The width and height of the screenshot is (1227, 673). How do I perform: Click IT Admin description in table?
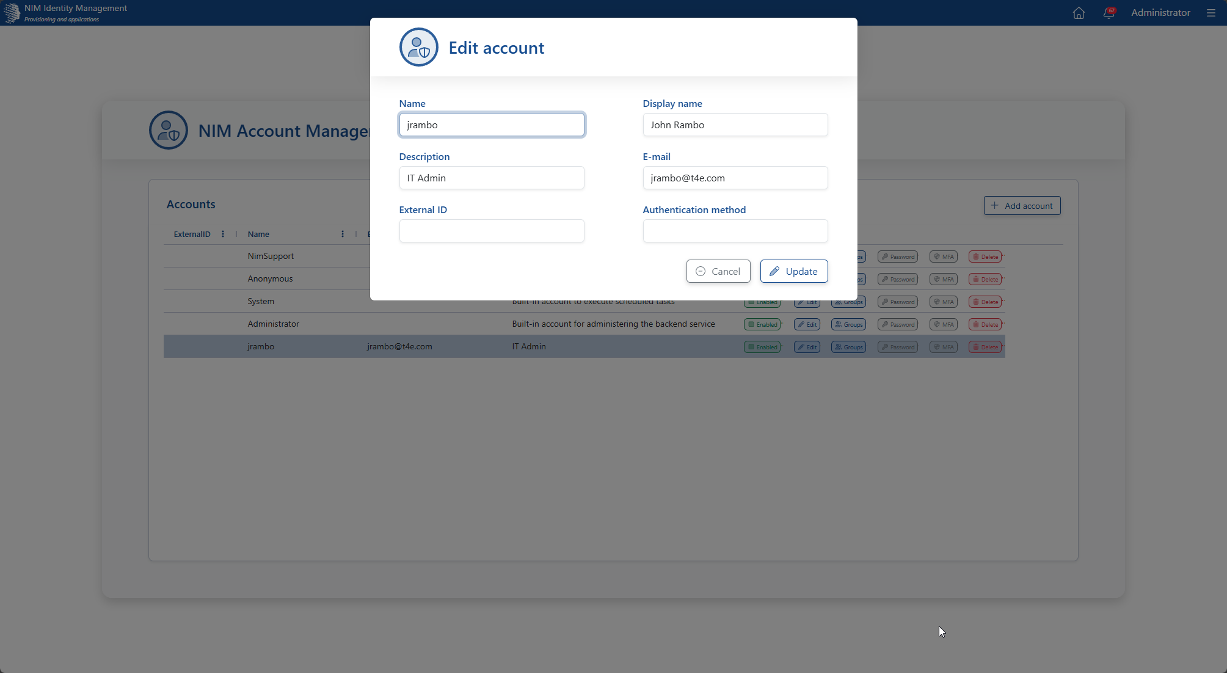(529, 346)
